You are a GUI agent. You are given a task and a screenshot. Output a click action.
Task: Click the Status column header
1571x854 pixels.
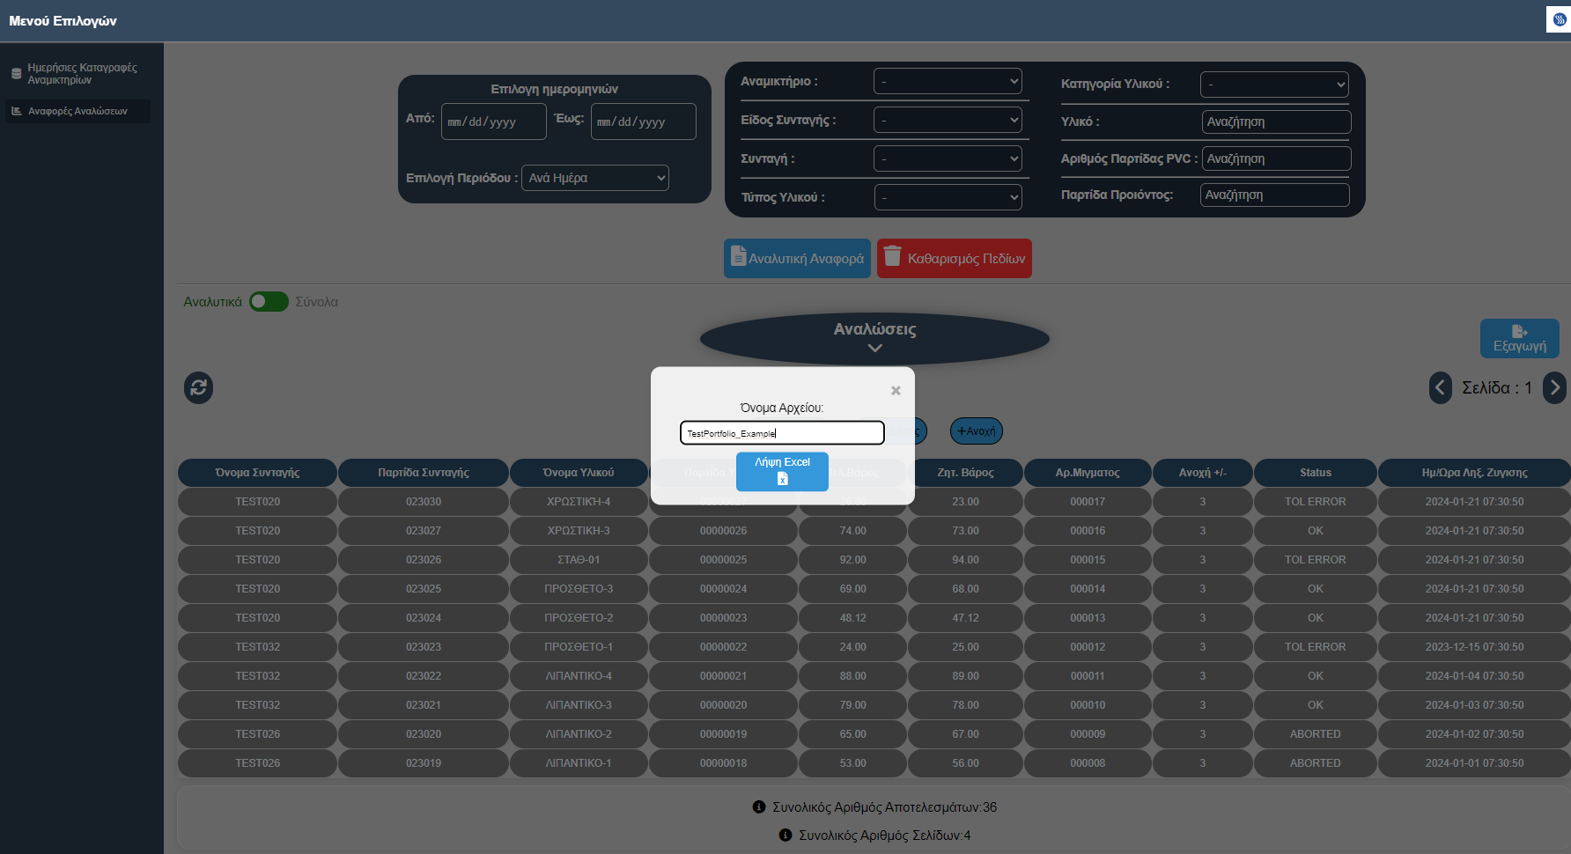[1316, 473]
